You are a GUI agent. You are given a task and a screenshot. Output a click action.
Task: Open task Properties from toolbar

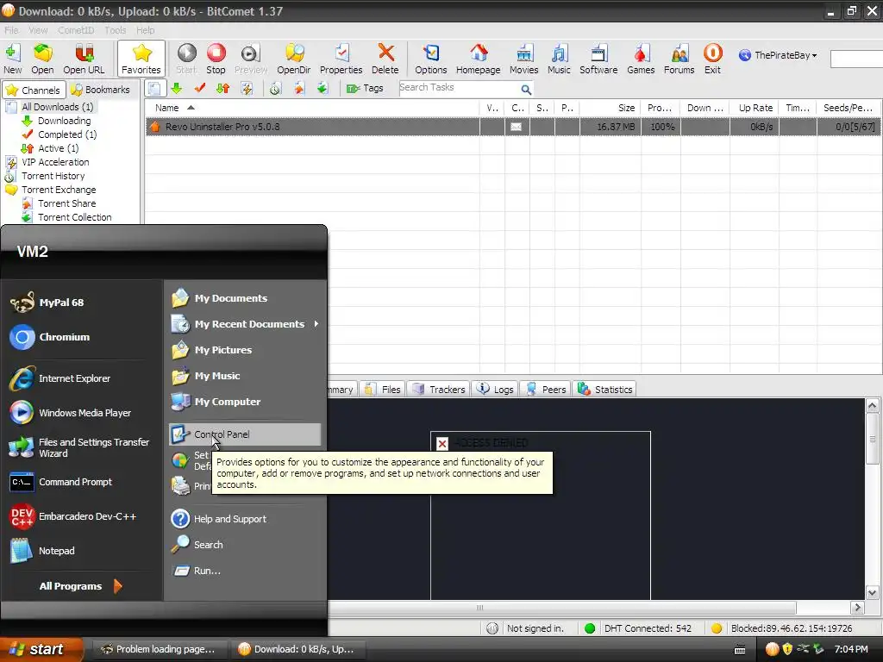[x=341, y=59]
